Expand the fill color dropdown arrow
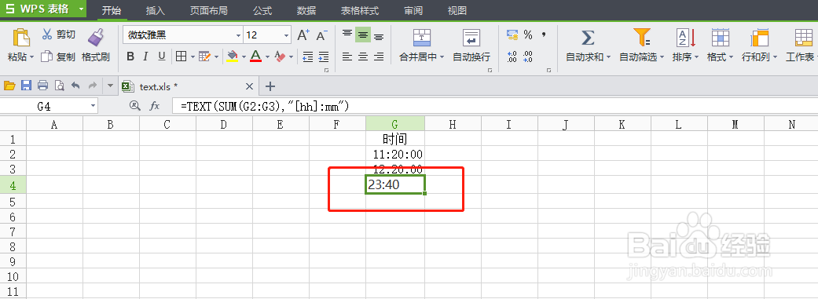 coord(244,57)
